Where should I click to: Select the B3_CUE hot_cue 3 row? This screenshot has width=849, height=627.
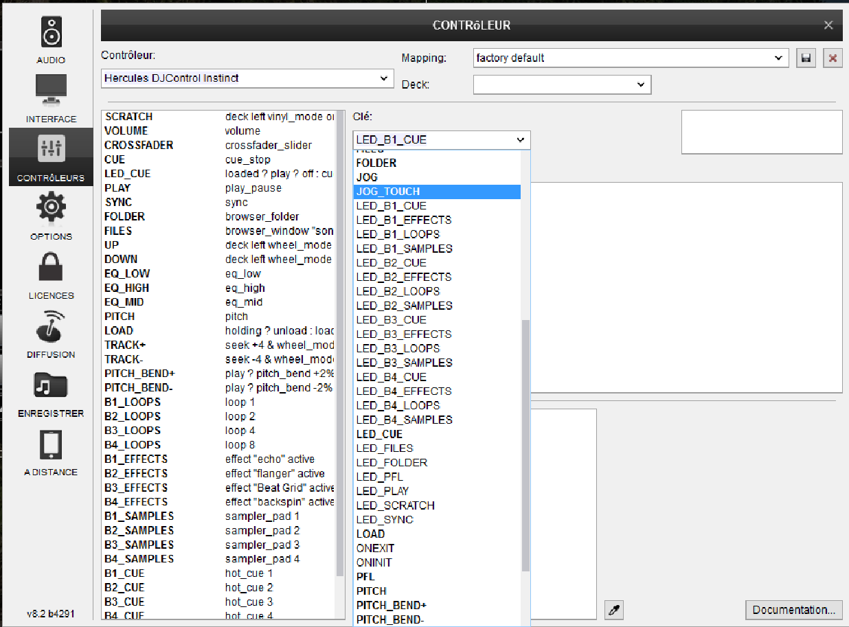pos(218,602)
